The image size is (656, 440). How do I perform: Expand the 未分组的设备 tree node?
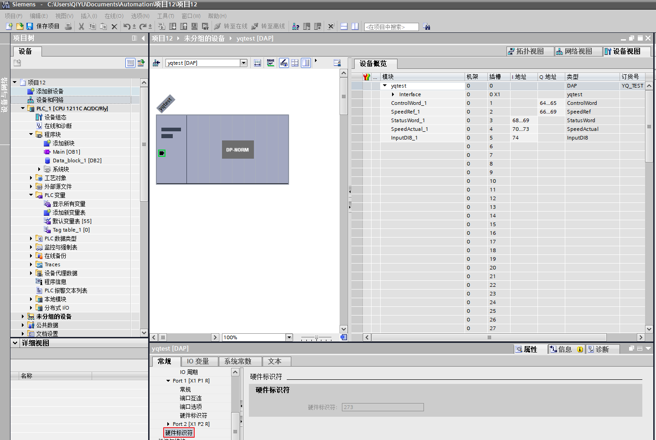pos(23,316)
